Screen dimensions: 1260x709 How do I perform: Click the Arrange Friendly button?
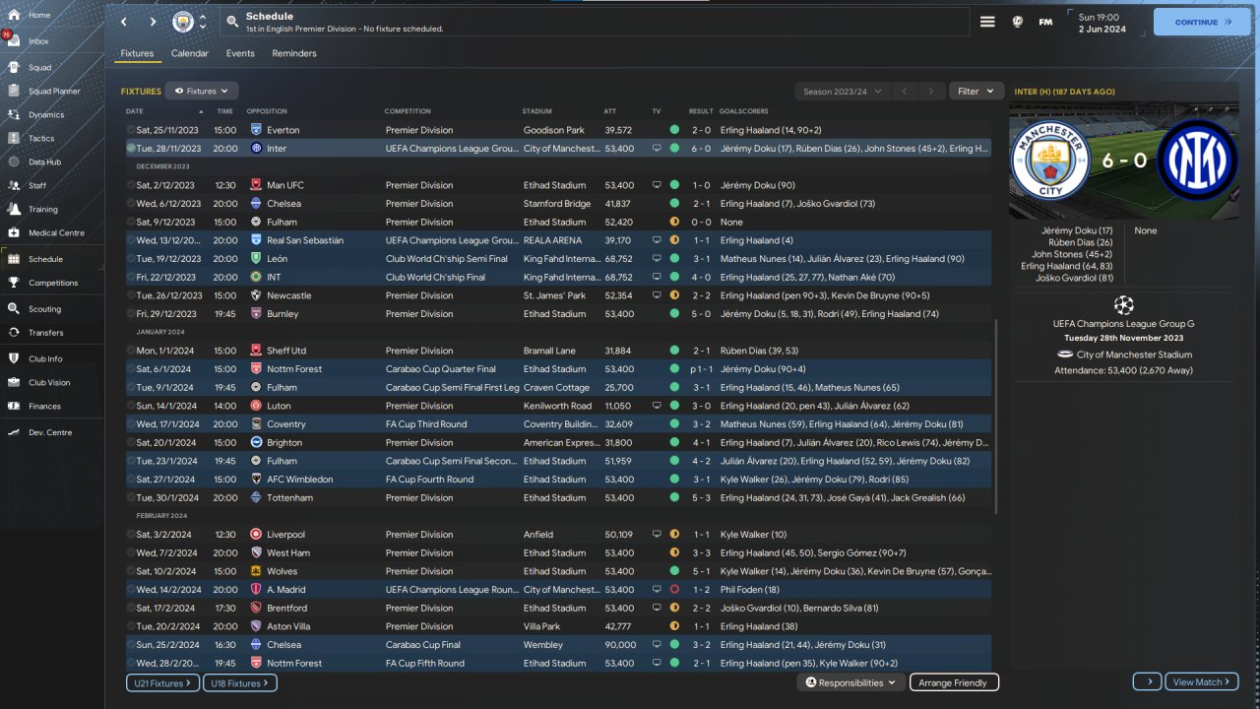tap(952, 682)
